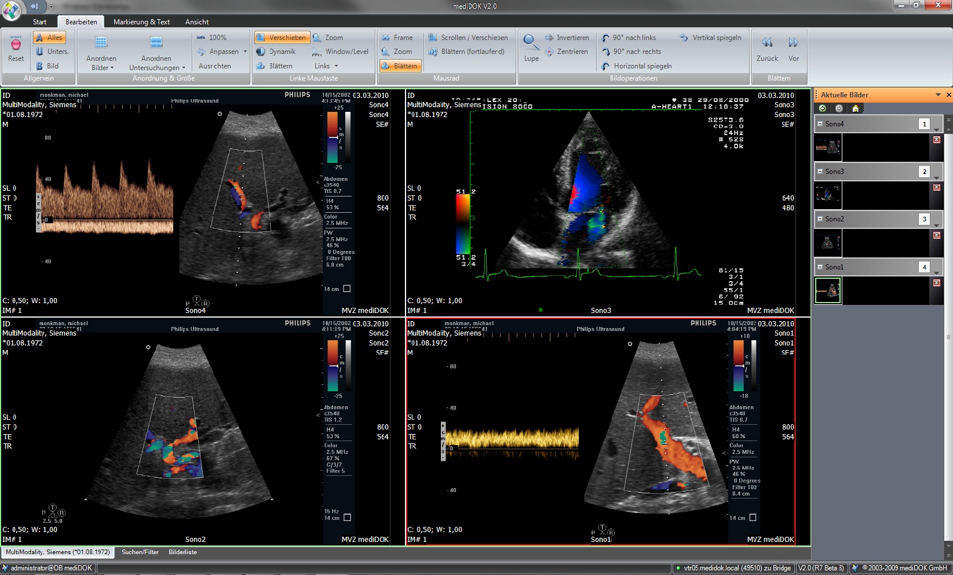This screenshot has width=953, height=575.
Task: Open the Ansicht ribbon tab
Action: click(197, 22)
